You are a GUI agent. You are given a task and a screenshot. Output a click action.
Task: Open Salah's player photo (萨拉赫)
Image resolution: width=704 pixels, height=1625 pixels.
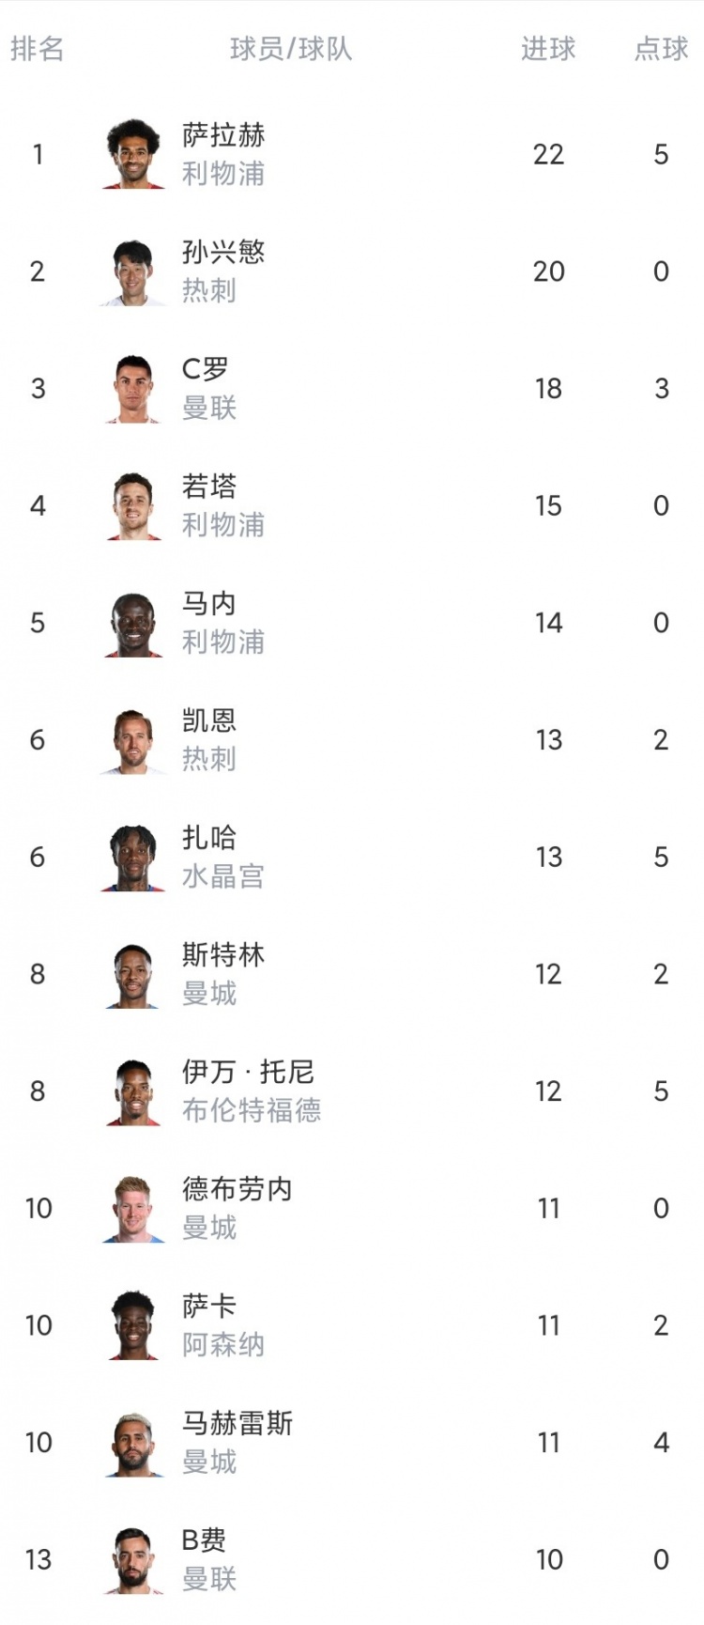[133, 154]
